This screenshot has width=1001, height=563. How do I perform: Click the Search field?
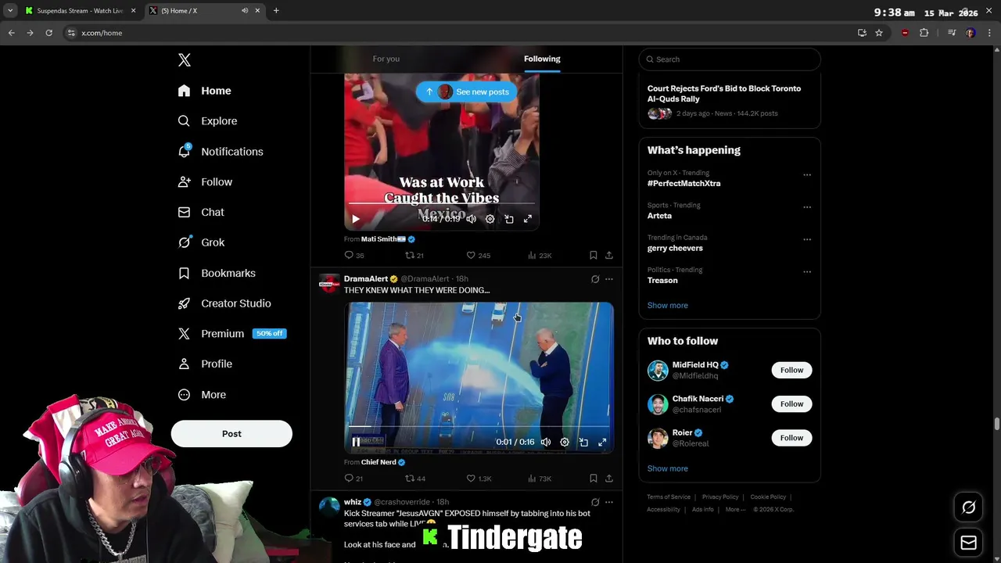[x=730, y=59]
